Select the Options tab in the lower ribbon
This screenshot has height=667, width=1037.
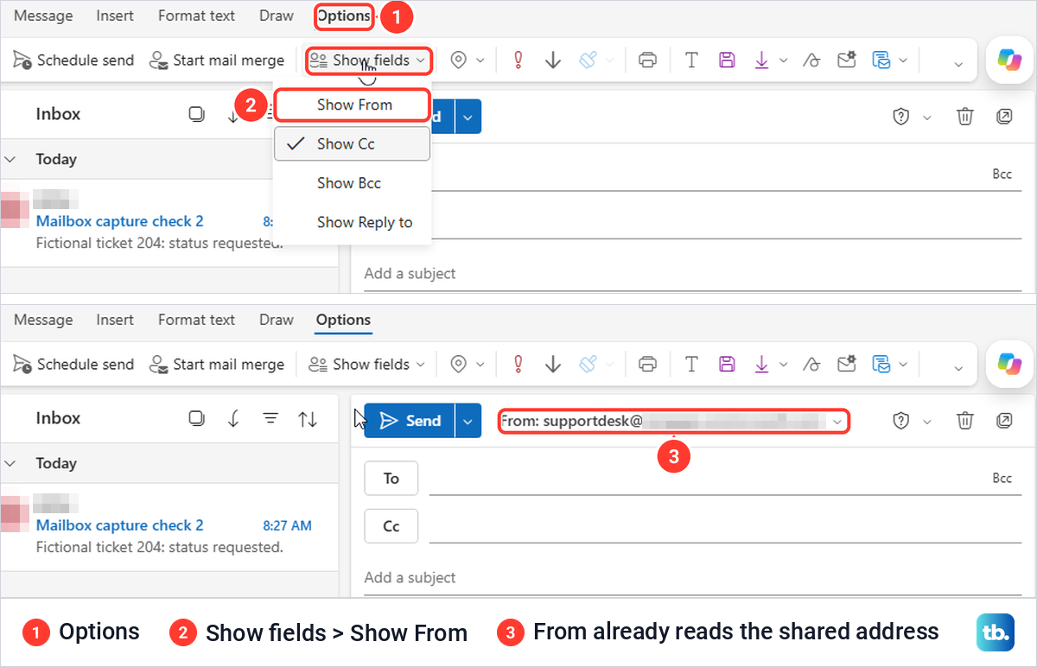point(343,320)
